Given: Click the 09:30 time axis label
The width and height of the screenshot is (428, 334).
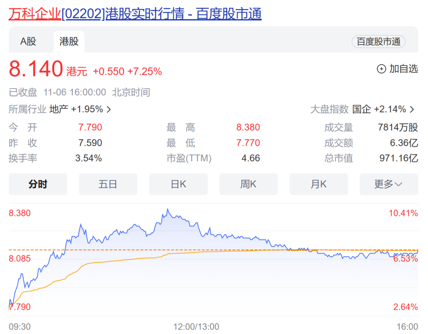Looking at the screenshot, I should pos(20,326).
